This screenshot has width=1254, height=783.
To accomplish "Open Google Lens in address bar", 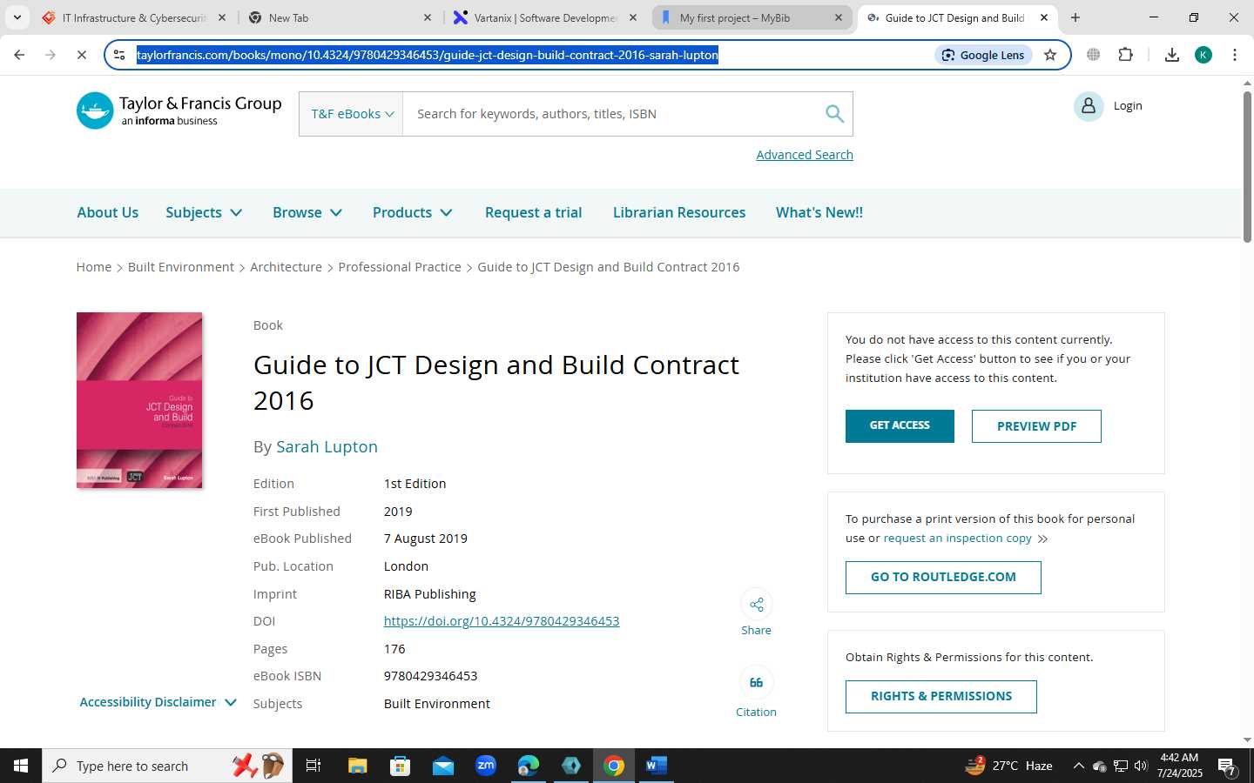I will point(982,55).
